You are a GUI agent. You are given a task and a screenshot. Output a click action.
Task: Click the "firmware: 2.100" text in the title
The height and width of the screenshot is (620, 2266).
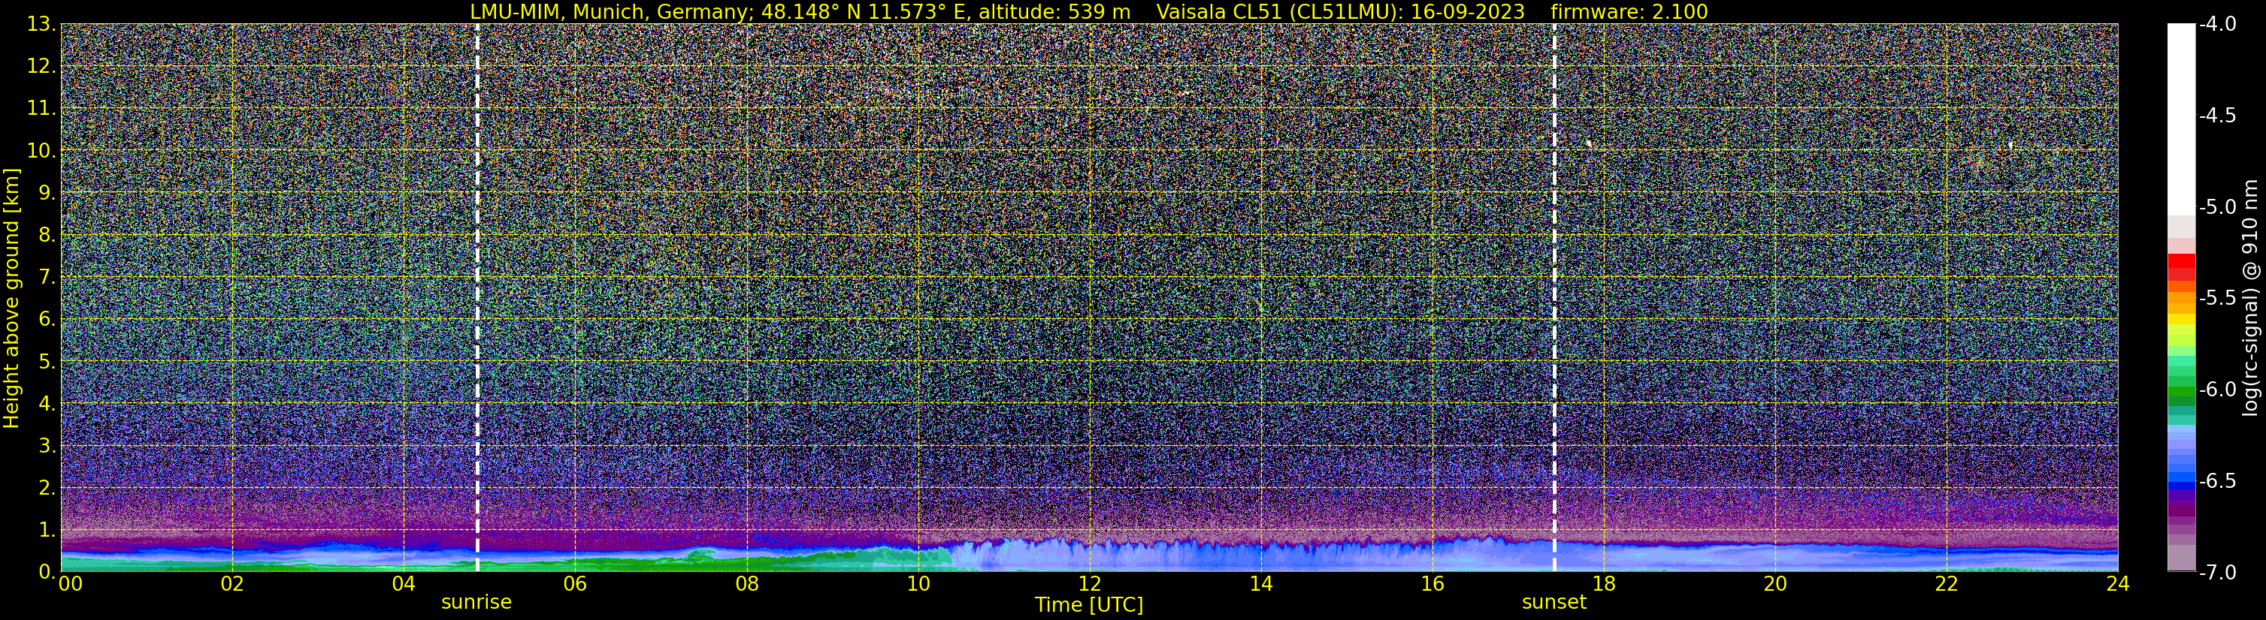click(x=1629, y=11)
